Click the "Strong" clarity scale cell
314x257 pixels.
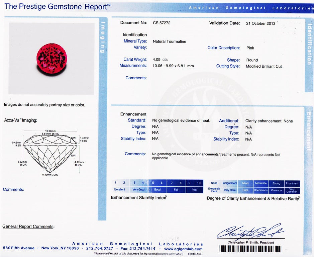[276, 183]
